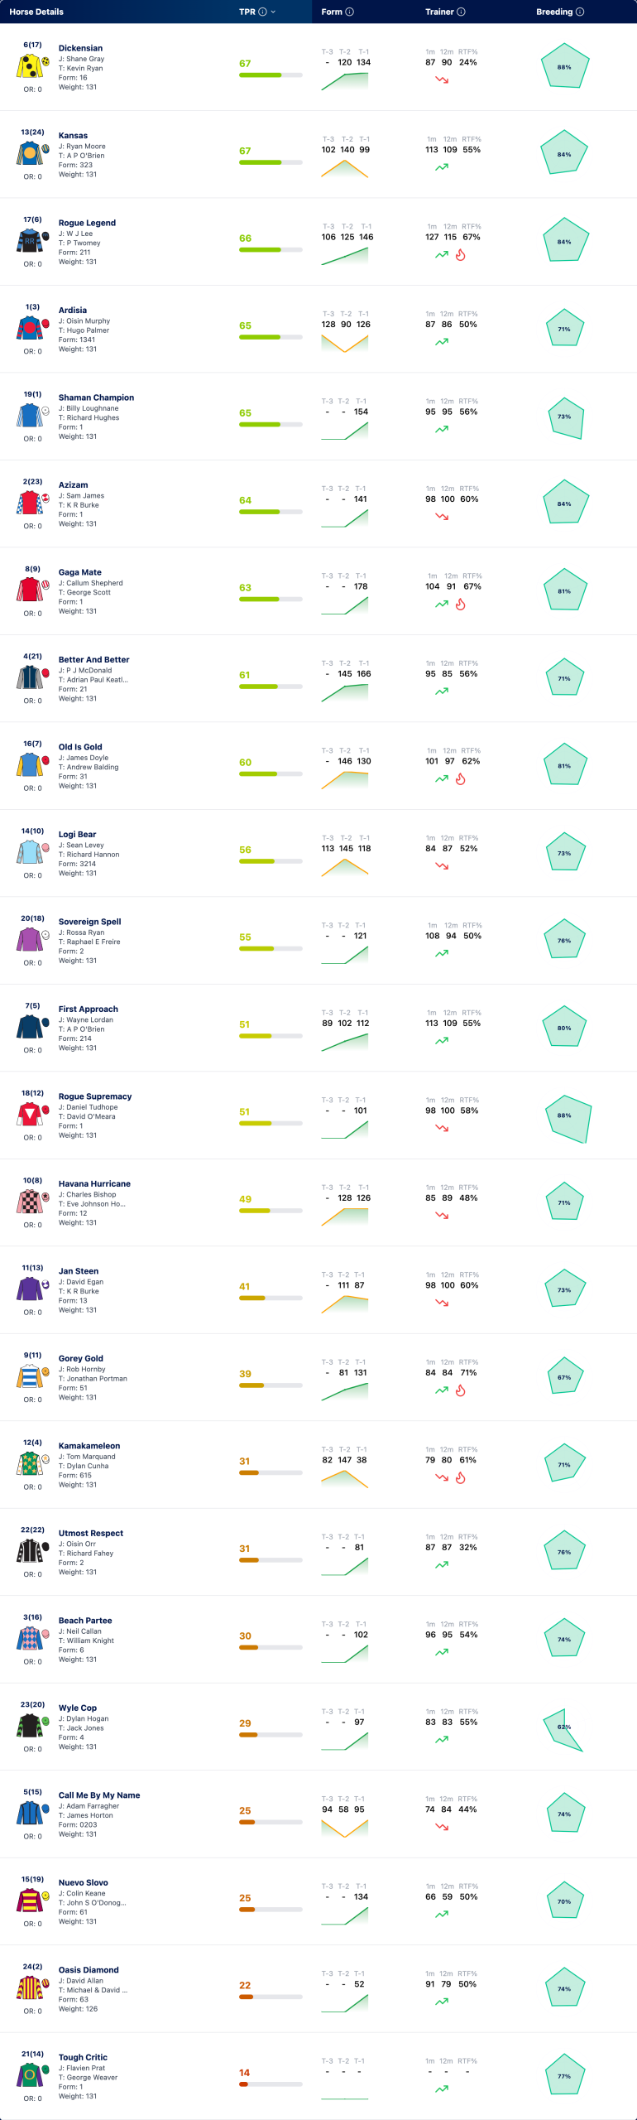Click Ardisia's TPR rating bar
Screen dimensions: 637x2120
pos(271,337)
